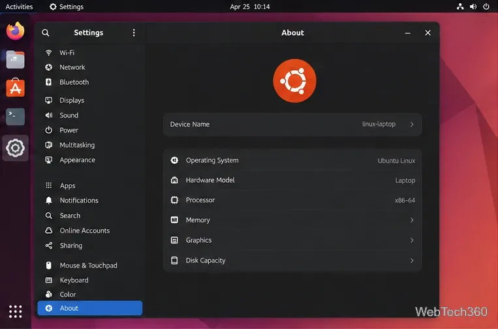Image resolution: width=498 pixels, height=329 pixels.
Task: Click the Memory chip icon
Action: [x=174, y=220]
